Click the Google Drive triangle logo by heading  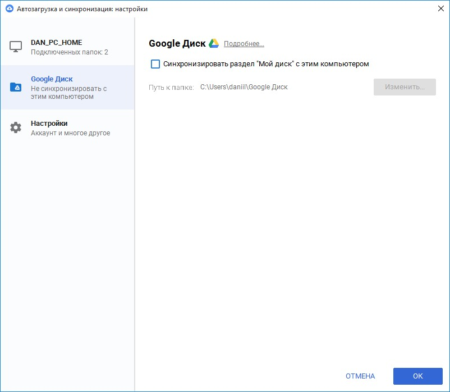tap(214, 44)
